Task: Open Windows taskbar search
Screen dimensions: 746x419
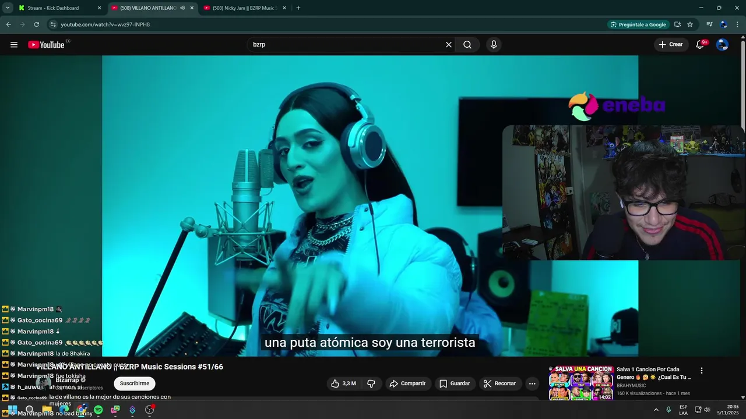Action: click(29, 410)
